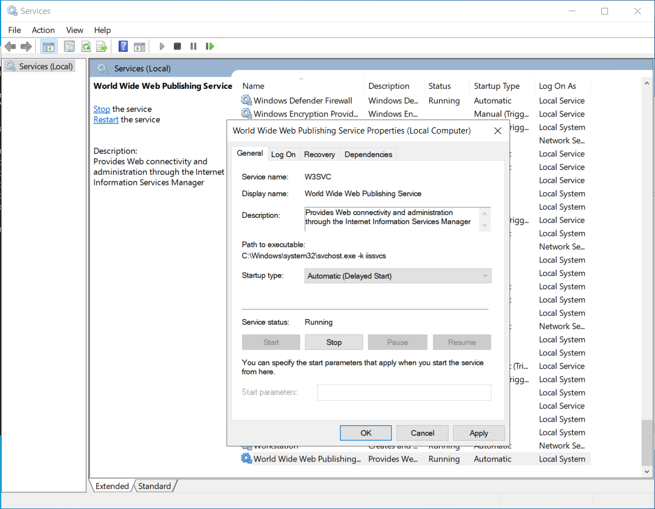
Task: Toggle Show/Hide Console Tree toolbar icon
Action: [x=49, y=46]
